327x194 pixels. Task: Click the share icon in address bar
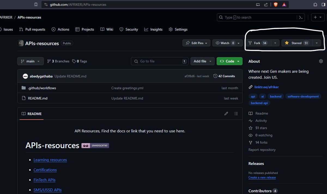[x=266, y=5]
